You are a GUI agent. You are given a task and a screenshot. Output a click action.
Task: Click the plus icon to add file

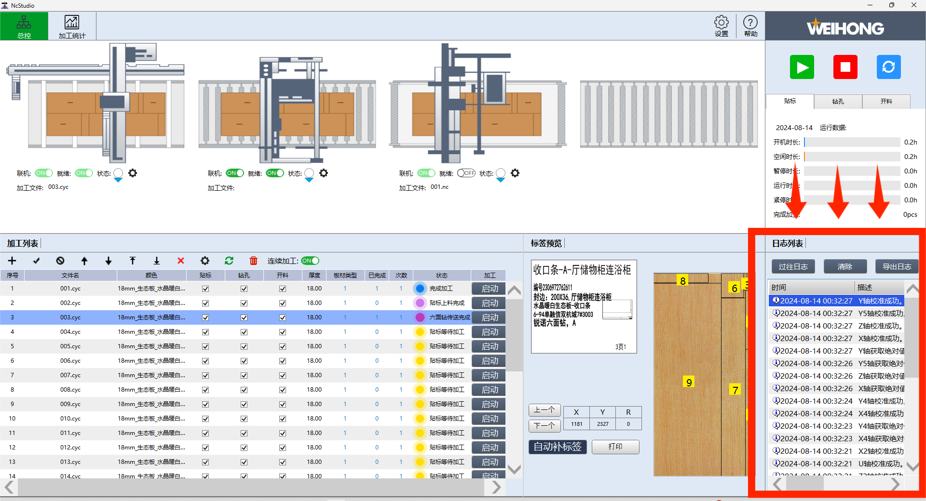pos(12,261)
